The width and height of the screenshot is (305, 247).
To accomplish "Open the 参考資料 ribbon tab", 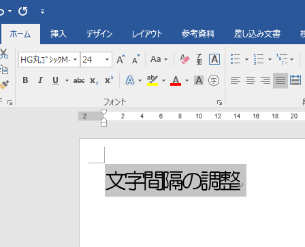I will [198, 34].
